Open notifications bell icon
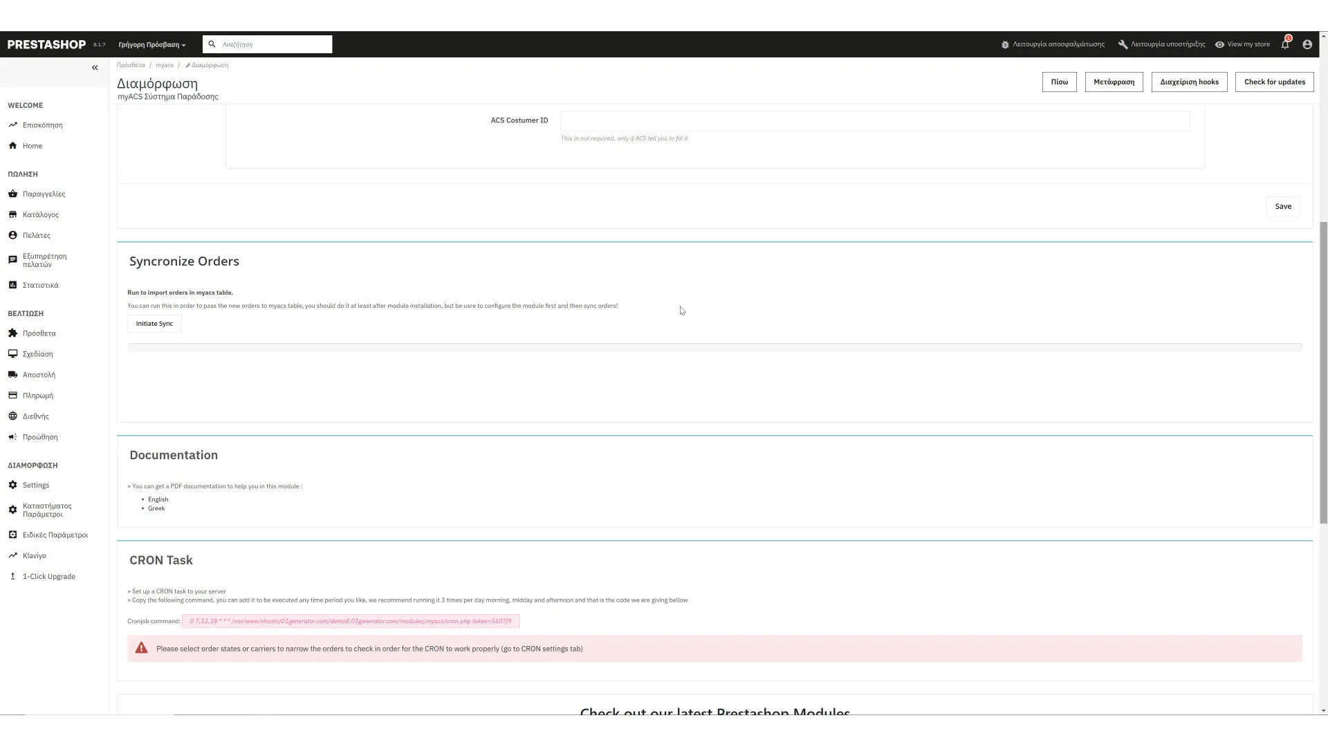 [x=1285, y=44]
